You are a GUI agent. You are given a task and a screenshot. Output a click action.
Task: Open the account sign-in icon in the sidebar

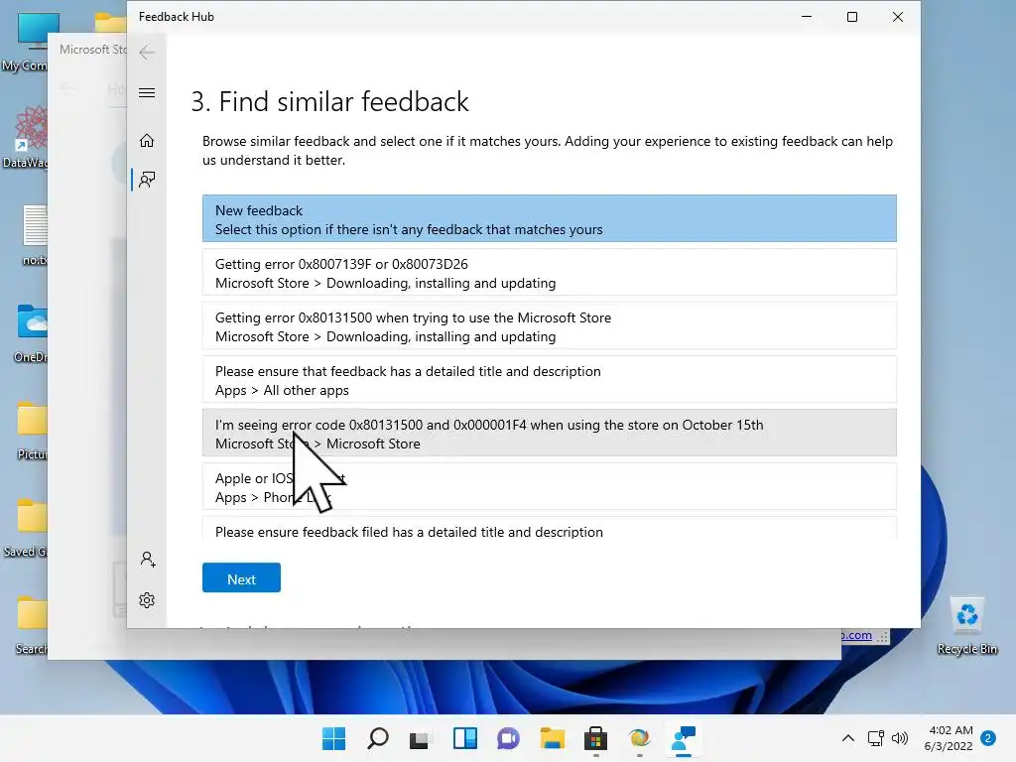147,560
